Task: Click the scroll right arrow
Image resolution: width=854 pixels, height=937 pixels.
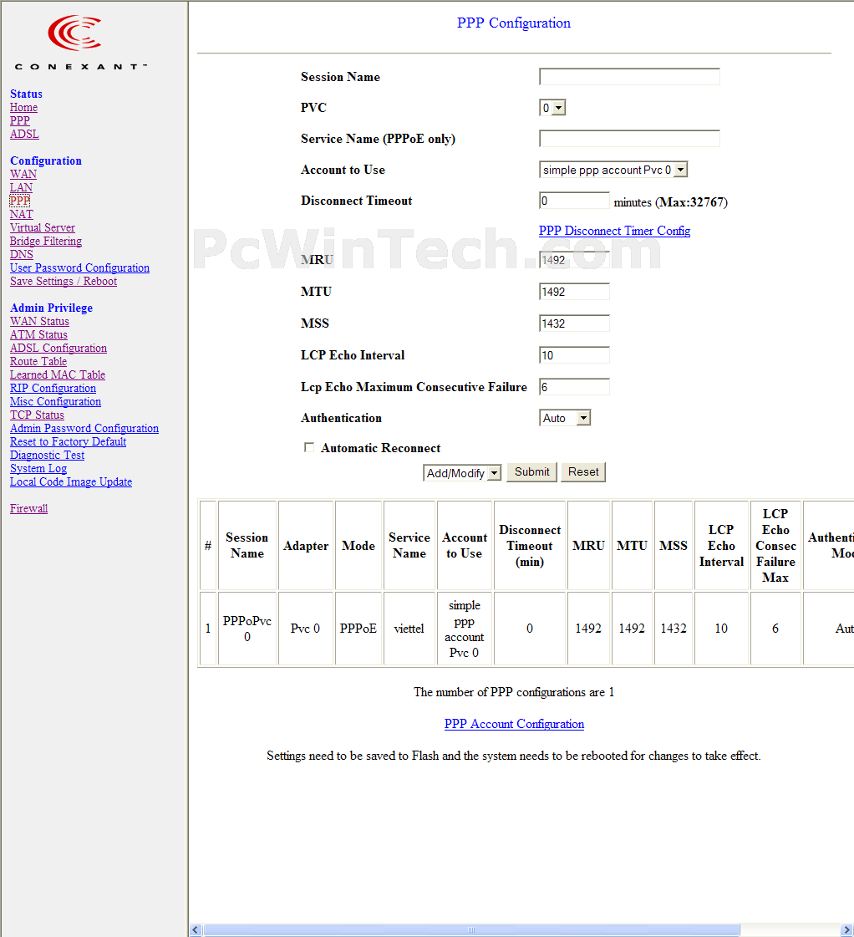Action: [x=846, y=929]
